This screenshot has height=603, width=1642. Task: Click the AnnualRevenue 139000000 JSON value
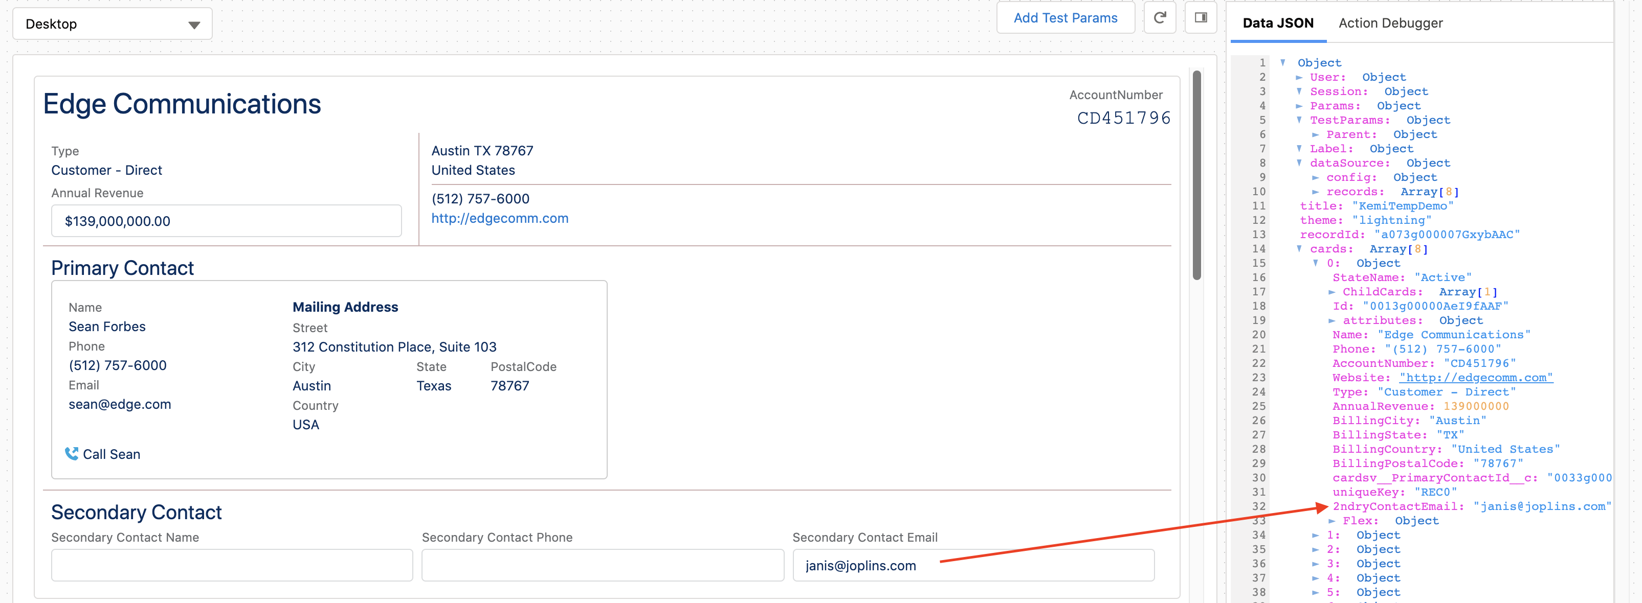1476,406
